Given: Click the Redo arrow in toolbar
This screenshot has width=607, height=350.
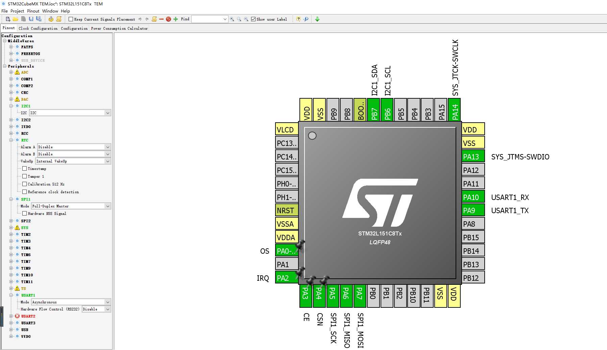Looking at the screenshot, I should [147, 19].
